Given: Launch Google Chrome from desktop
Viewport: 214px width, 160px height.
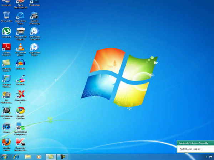Looking at the screenshot, I should pyautogui.click(x=20, y=113).
